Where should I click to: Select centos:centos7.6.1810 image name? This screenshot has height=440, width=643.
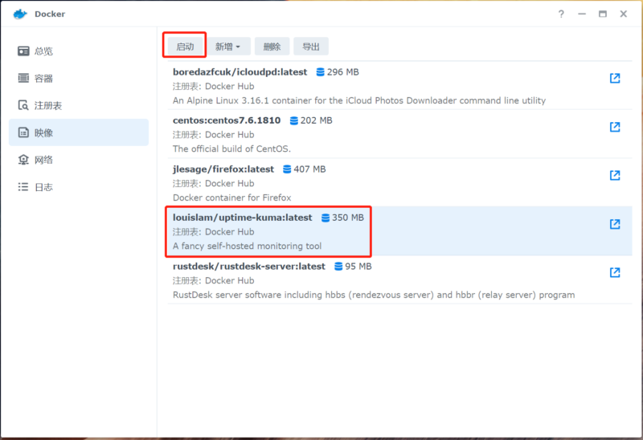pyautogui.click(x=227, y=120)
